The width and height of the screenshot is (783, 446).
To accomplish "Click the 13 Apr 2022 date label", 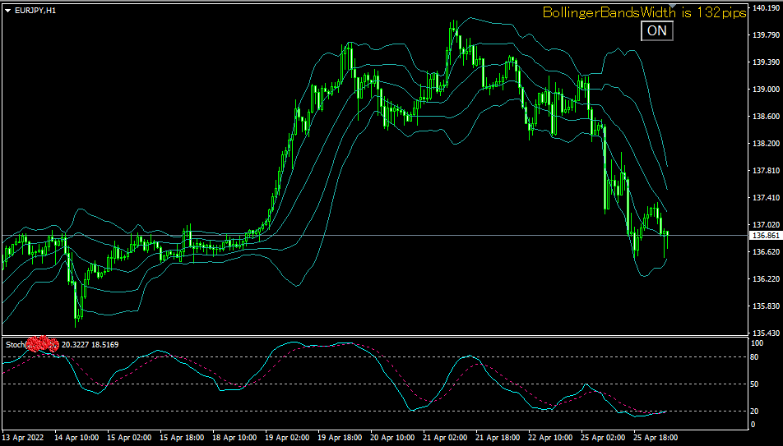I will point(23,438).
